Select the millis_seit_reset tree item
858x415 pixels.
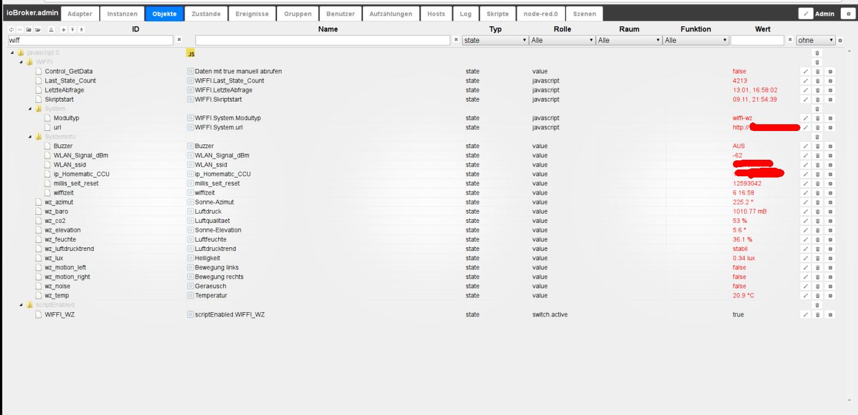(76, 184)
